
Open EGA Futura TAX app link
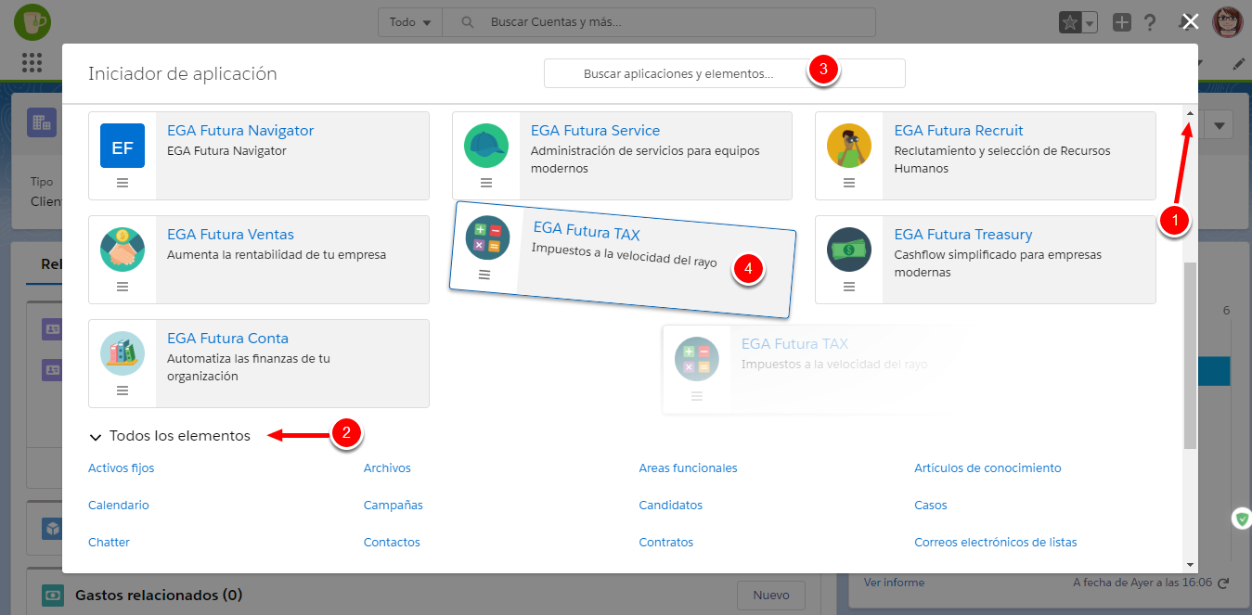pos(587,231)
